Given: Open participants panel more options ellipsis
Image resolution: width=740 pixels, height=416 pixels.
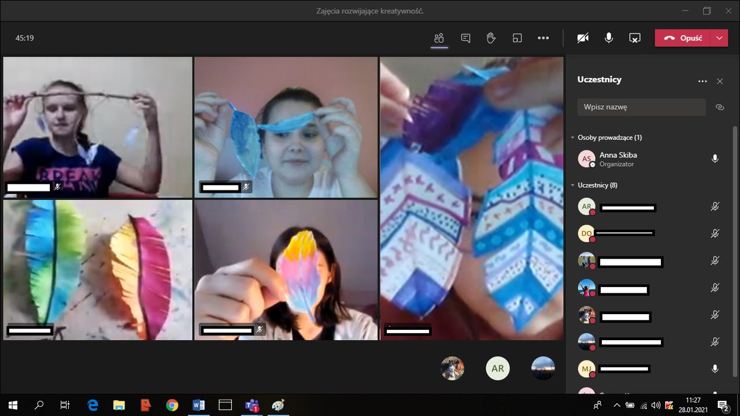Looking at the screenshot, I should [702, 82].
